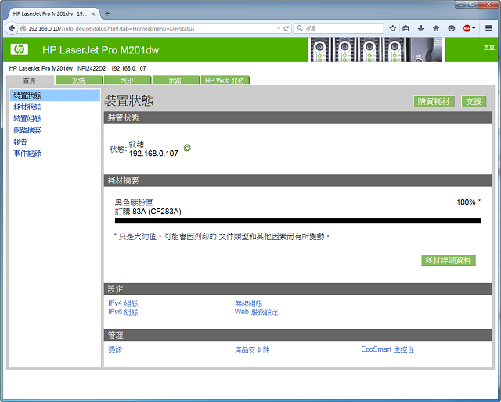Click the Firefox bookmark star icon
The height and width of the screenshot is (402, 501).
click(x=393, y=28)
